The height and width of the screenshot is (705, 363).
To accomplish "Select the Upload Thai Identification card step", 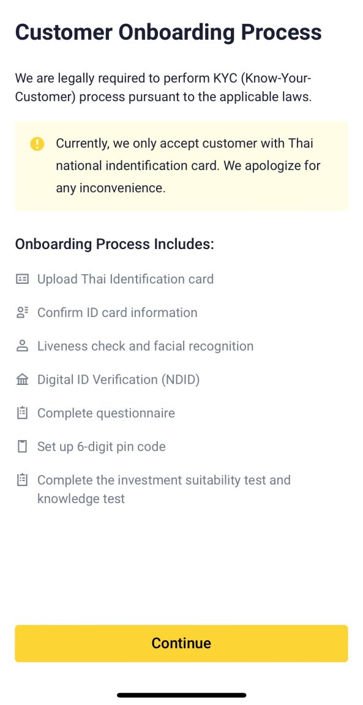I will click(x=125, y=279).
